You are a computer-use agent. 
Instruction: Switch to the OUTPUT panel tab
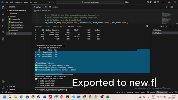coord(47,26)
